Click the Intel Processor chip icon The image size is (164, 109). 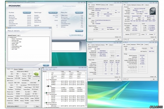[x=46, y=93]
